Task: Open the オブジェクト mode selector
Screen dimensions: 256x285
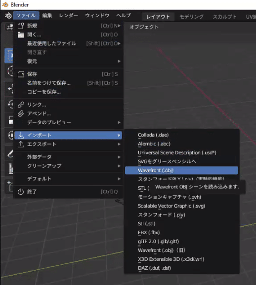Action: point(144,27)
